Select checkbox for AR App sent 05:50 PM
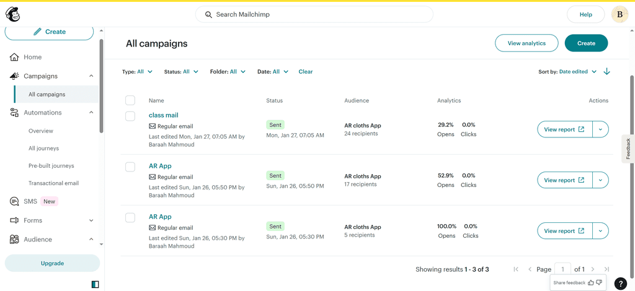Viewport: 635px width, 291px height. click(130, 167)
